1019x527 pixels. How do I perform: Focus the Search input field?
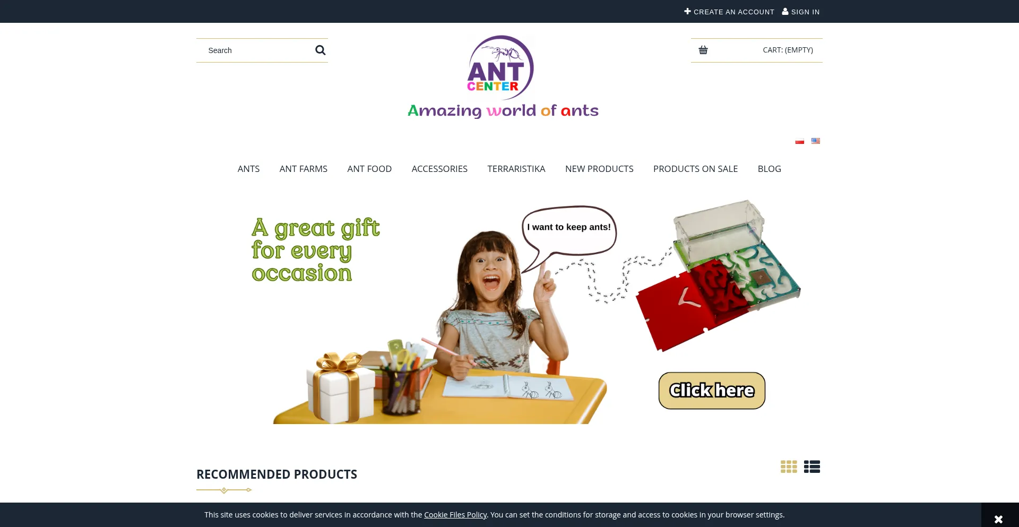click(x=255, y=50)
